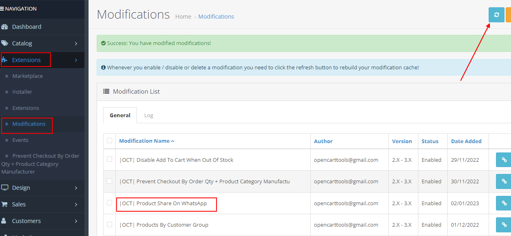Open Marketplace under Extensions menu
This screenshot has width=511, height=236.
tap(27, 76)
